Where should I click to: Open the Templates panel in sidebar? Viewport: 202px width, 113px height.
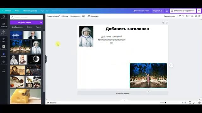(3, 17)
